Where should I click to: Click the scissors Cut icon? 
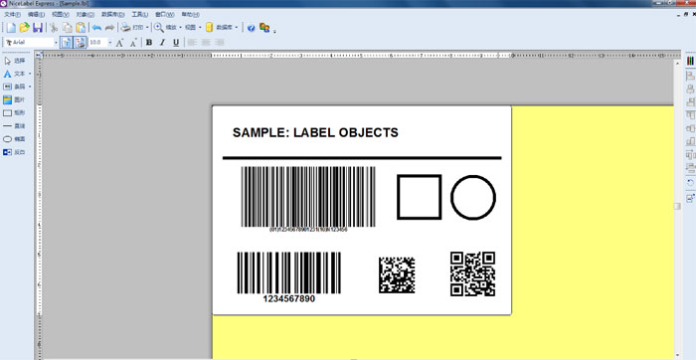pos(54,28)
